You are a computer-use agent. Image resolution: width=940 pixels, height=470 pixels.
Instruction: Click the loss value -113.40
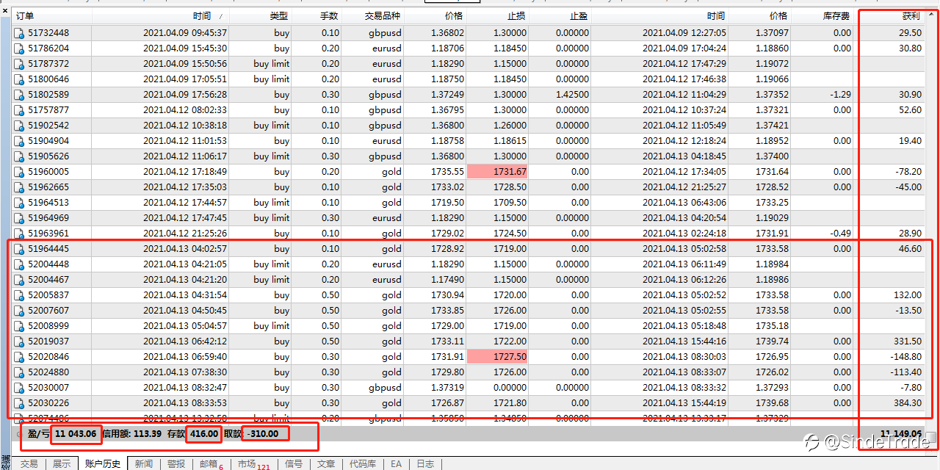tap(905, 372)
